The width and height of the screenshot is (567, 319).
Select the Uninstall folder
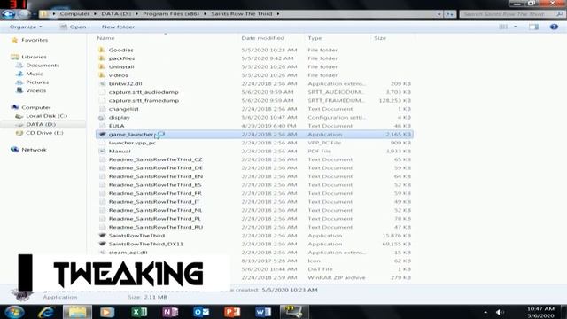(x=121, y=67)
